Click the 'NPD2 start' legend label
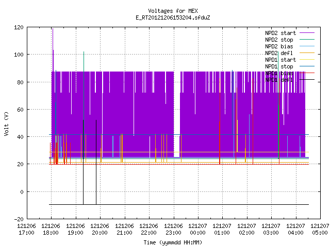The image size is (330, 247). tap(280, 33)
